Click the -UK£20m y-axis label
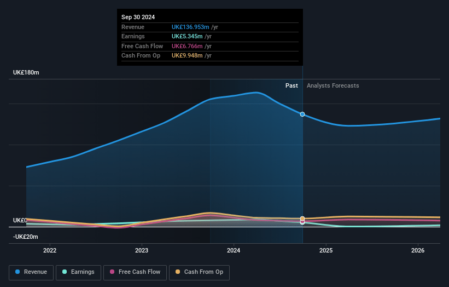Image resolution: width=449 pixels, height=287 pixels. 26,237
